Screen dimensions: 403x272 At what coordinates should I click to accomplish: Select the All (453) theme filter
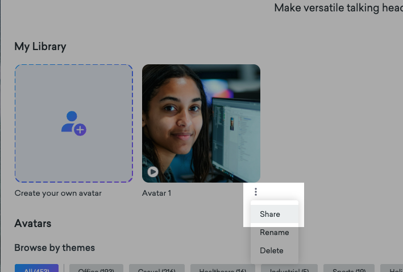(36, 269)
